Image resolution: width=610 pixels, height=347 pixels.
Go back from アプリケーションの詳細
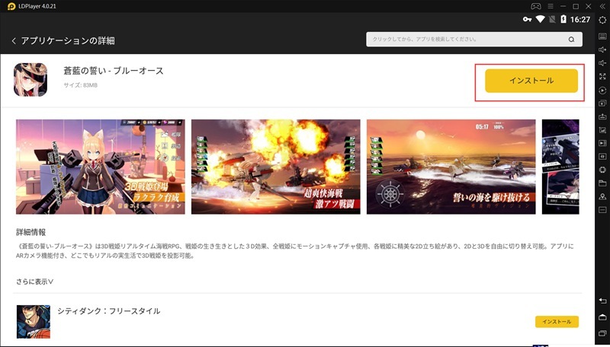pyautogui.click(x=14, y=40)
